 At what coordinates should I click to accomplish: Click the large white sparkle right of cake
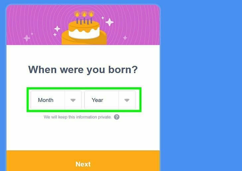pos(110,22)
